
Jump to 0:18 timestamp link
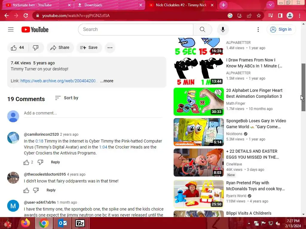click(x=39, y=141)
